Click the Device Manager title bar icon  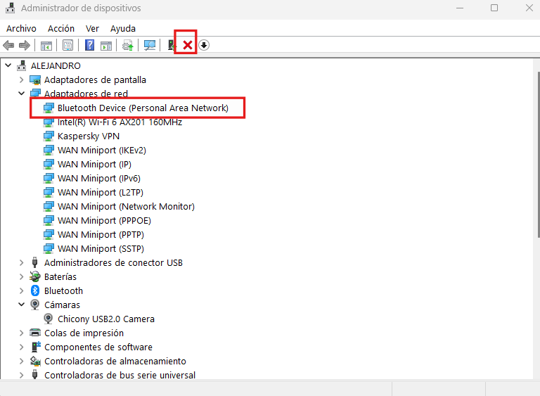tap(11, 8)
